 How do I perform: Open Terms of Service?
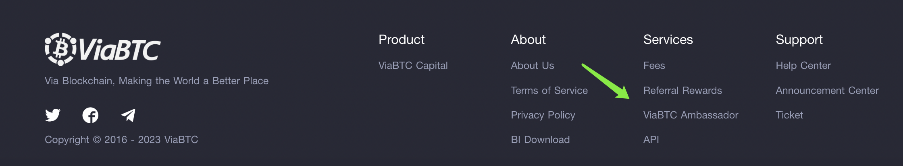[549, 91]
